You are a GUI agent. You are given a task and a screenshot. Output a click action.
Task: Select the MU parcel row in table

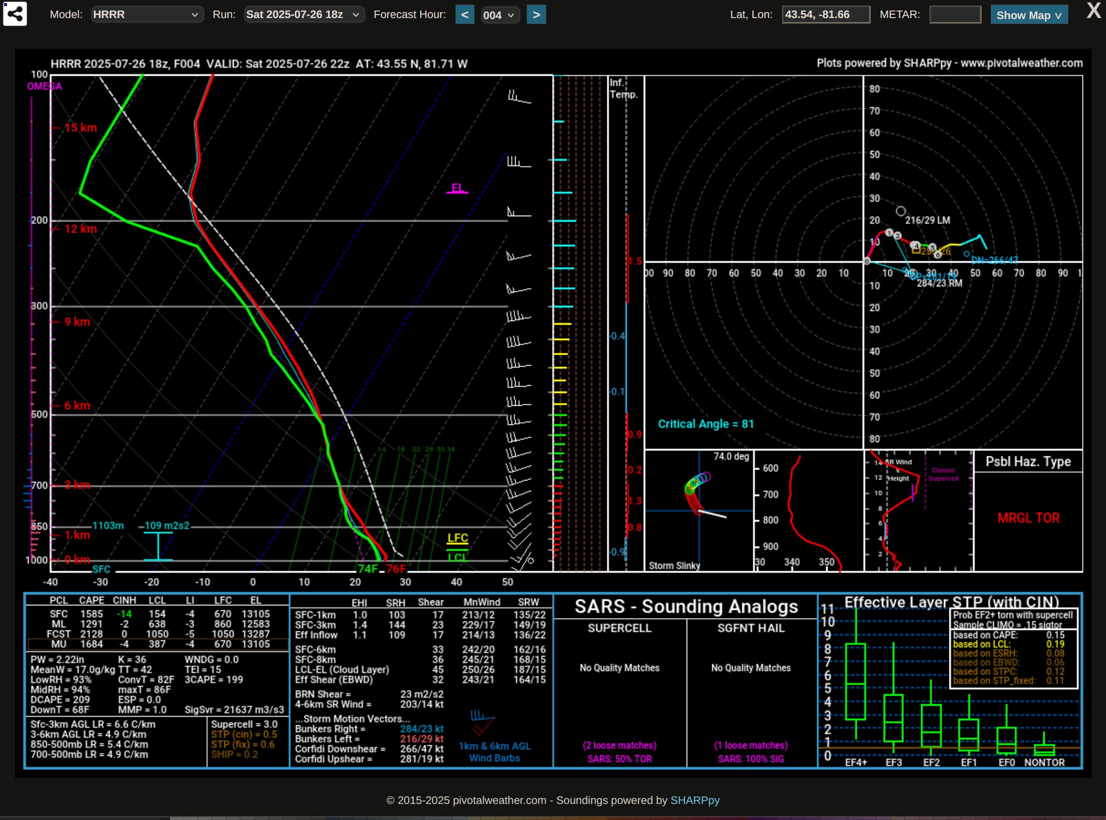point(156,644)
